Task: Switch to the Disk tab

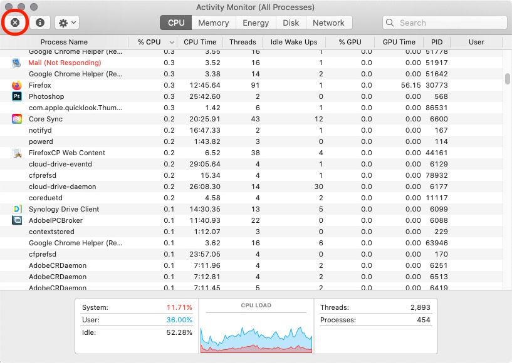Action: coord(291,23)
